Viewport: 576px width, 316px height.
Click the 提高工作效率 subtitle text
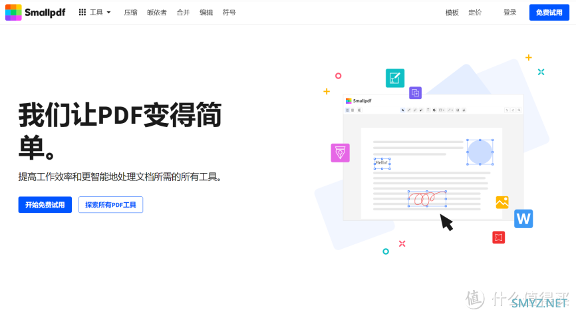[x=120, y=177]
